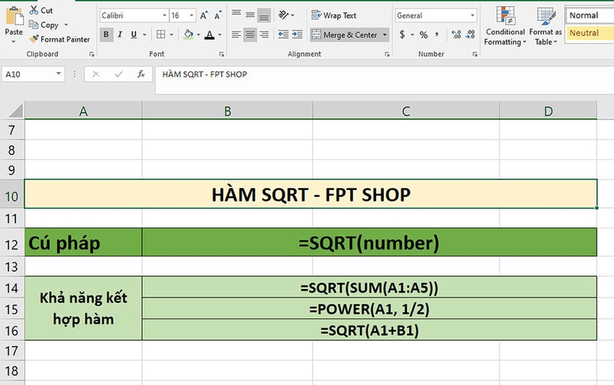
Task: Open the Copy dropdown arrow
Action: point(66,25)
